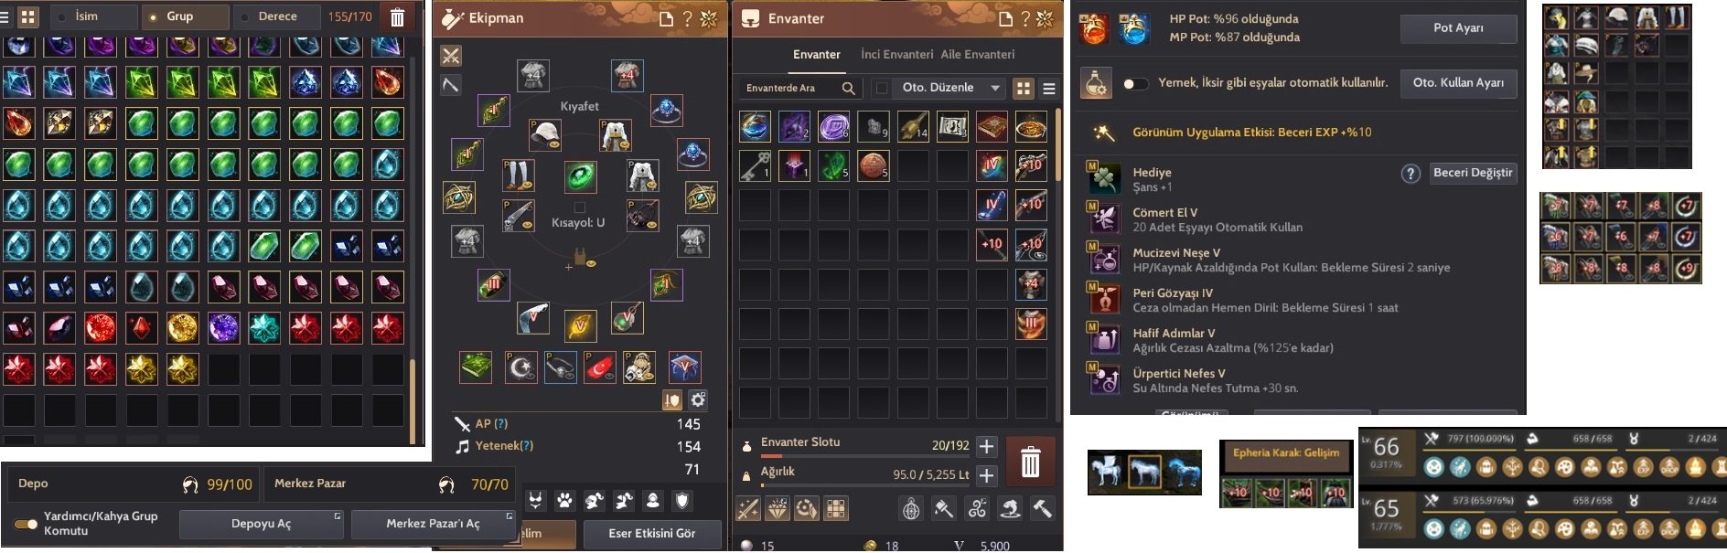1727x553 pixels.
Task: Click the magnifier icon in Envanterde Ara
Action: coord(849,88)
